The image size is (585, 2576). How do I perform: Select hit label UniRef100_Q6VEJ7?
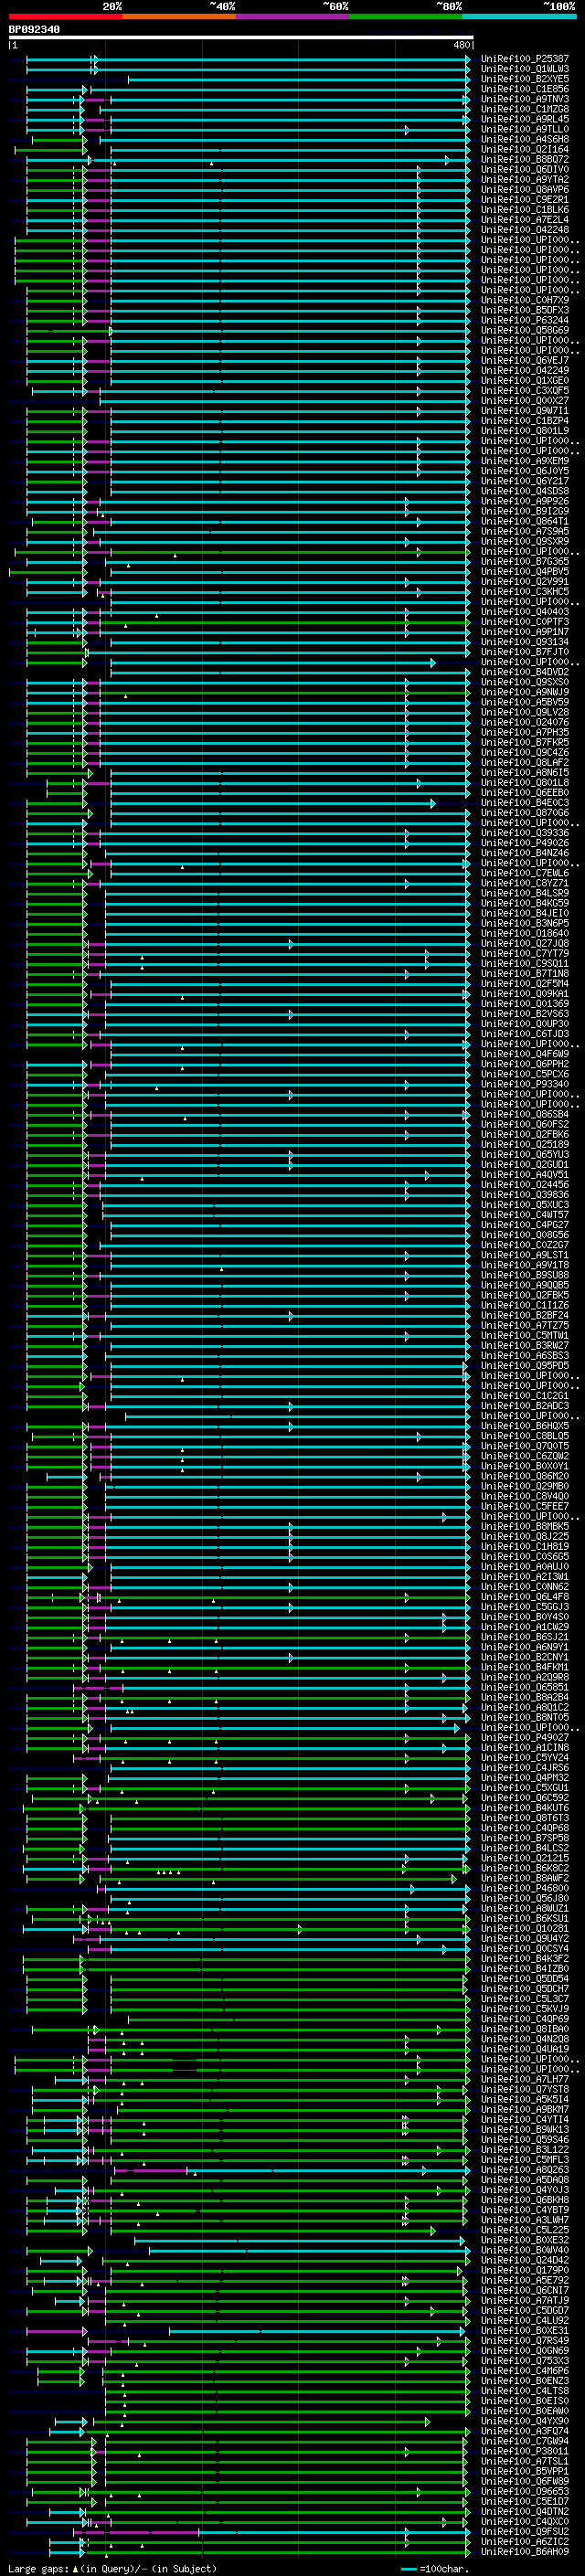(x=524, y=360)
